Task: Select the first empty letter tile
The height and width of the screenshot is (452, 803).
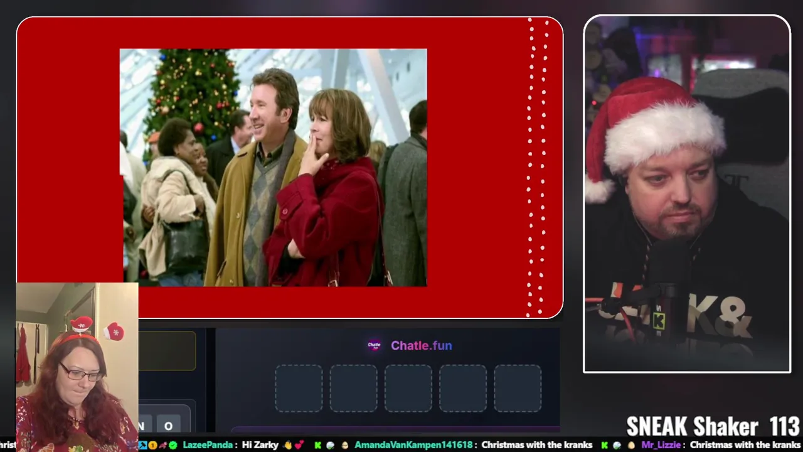Action: [x=299, y=389]
